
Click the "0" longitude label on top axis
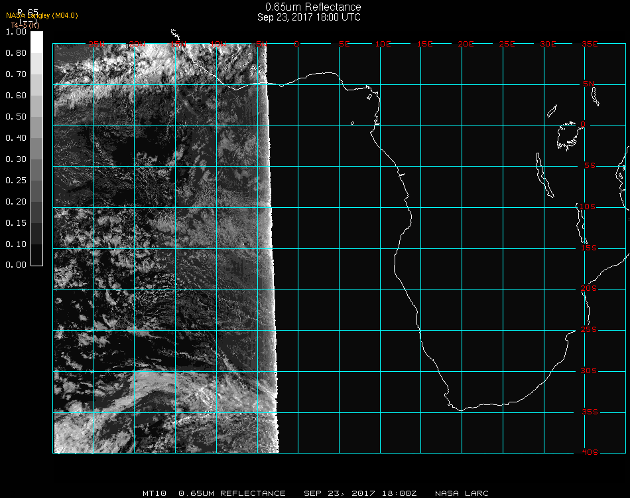pos(296,44)
